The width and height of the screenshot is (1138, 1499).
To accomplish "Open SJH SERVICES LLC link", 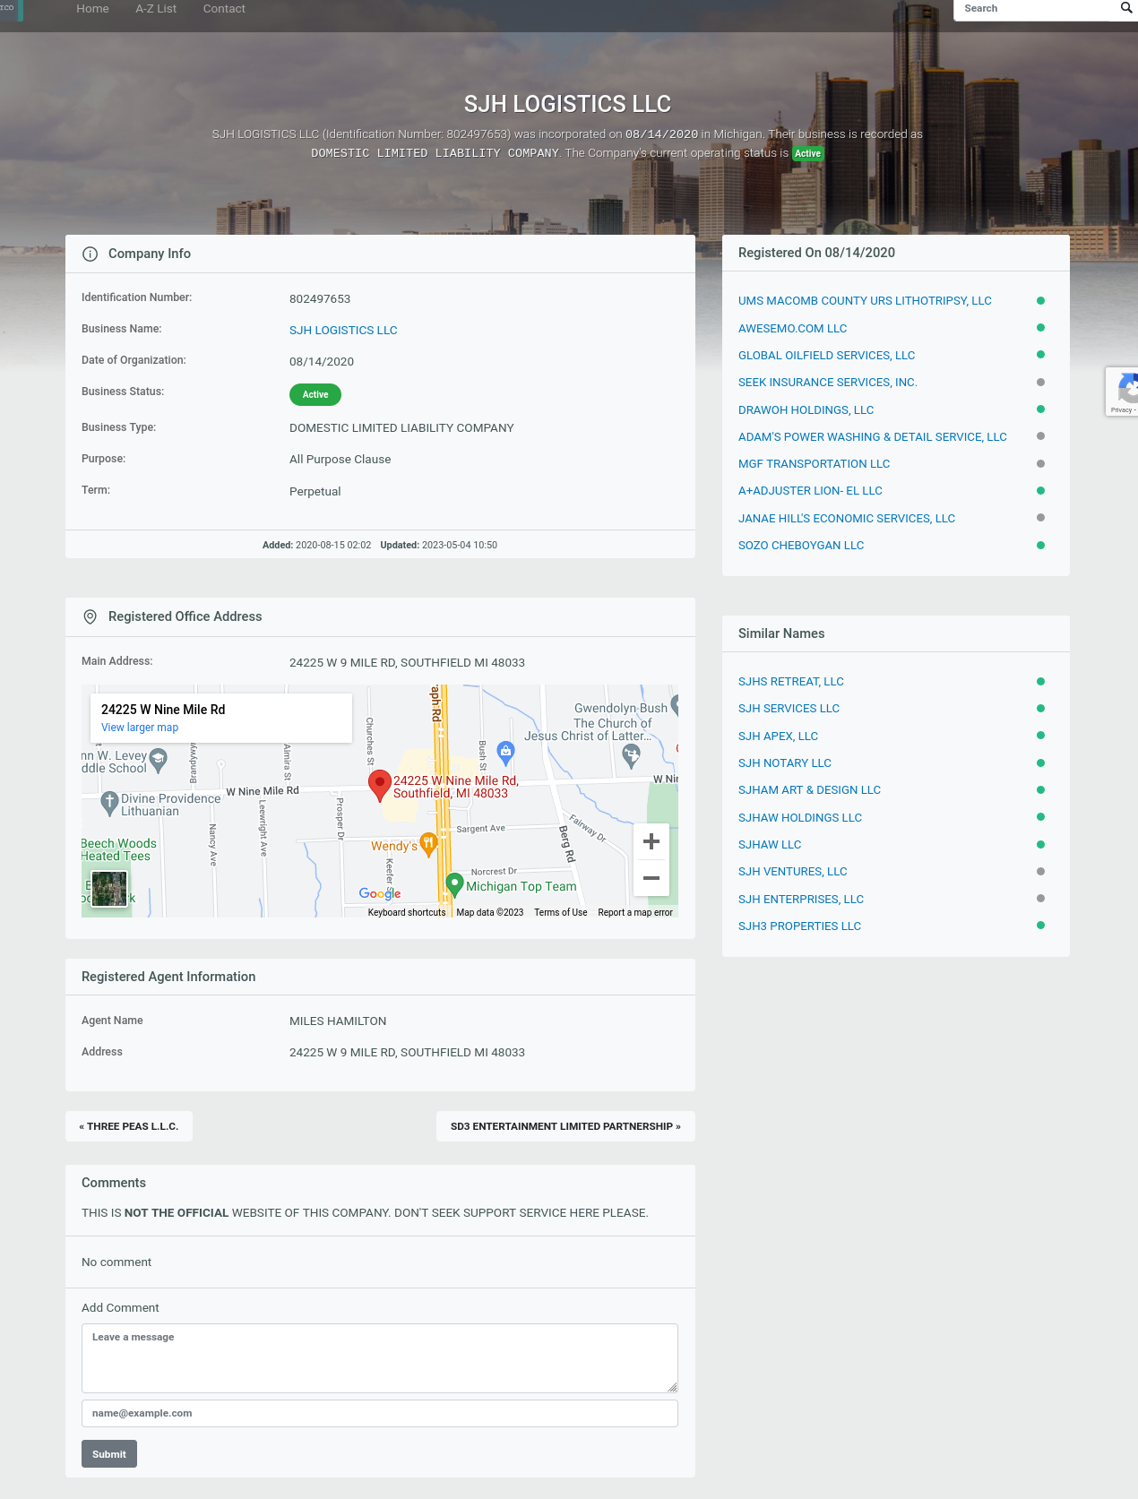I will coord(789,709).
